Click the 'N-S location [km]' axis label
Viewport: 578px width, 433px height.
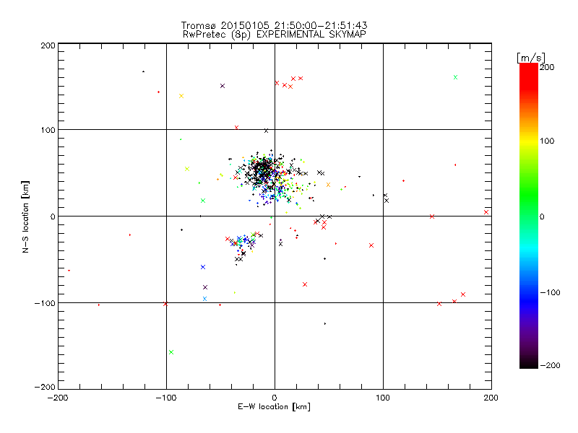pos(25,216)
